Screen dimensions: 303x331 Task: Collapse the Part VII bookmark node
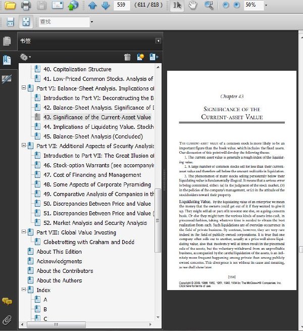pos(24,145)
